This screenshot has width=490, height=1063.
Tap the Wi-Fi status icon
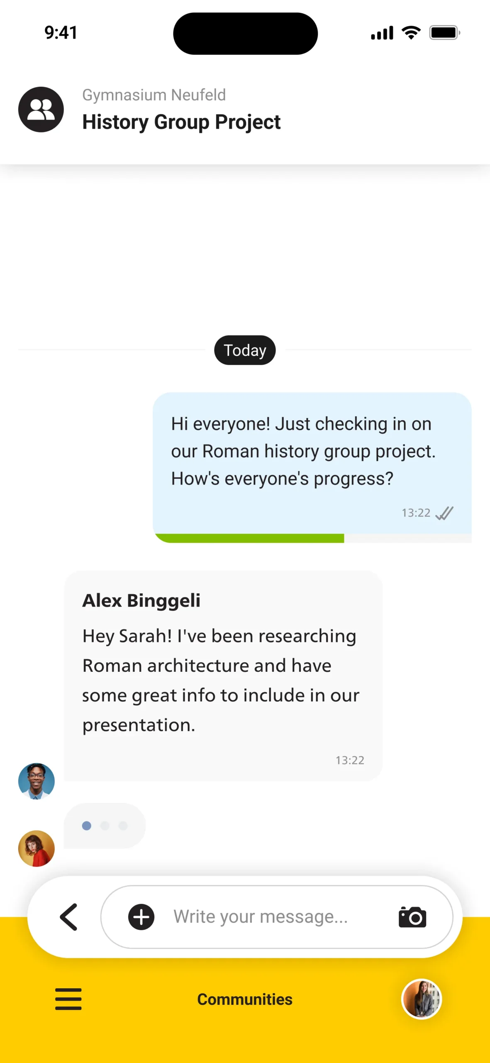click(x=411, y=33)
